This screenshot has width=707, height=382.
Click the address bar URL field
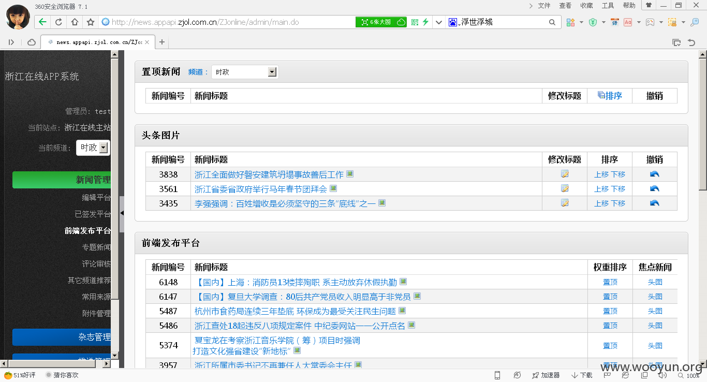pos(228,22)
